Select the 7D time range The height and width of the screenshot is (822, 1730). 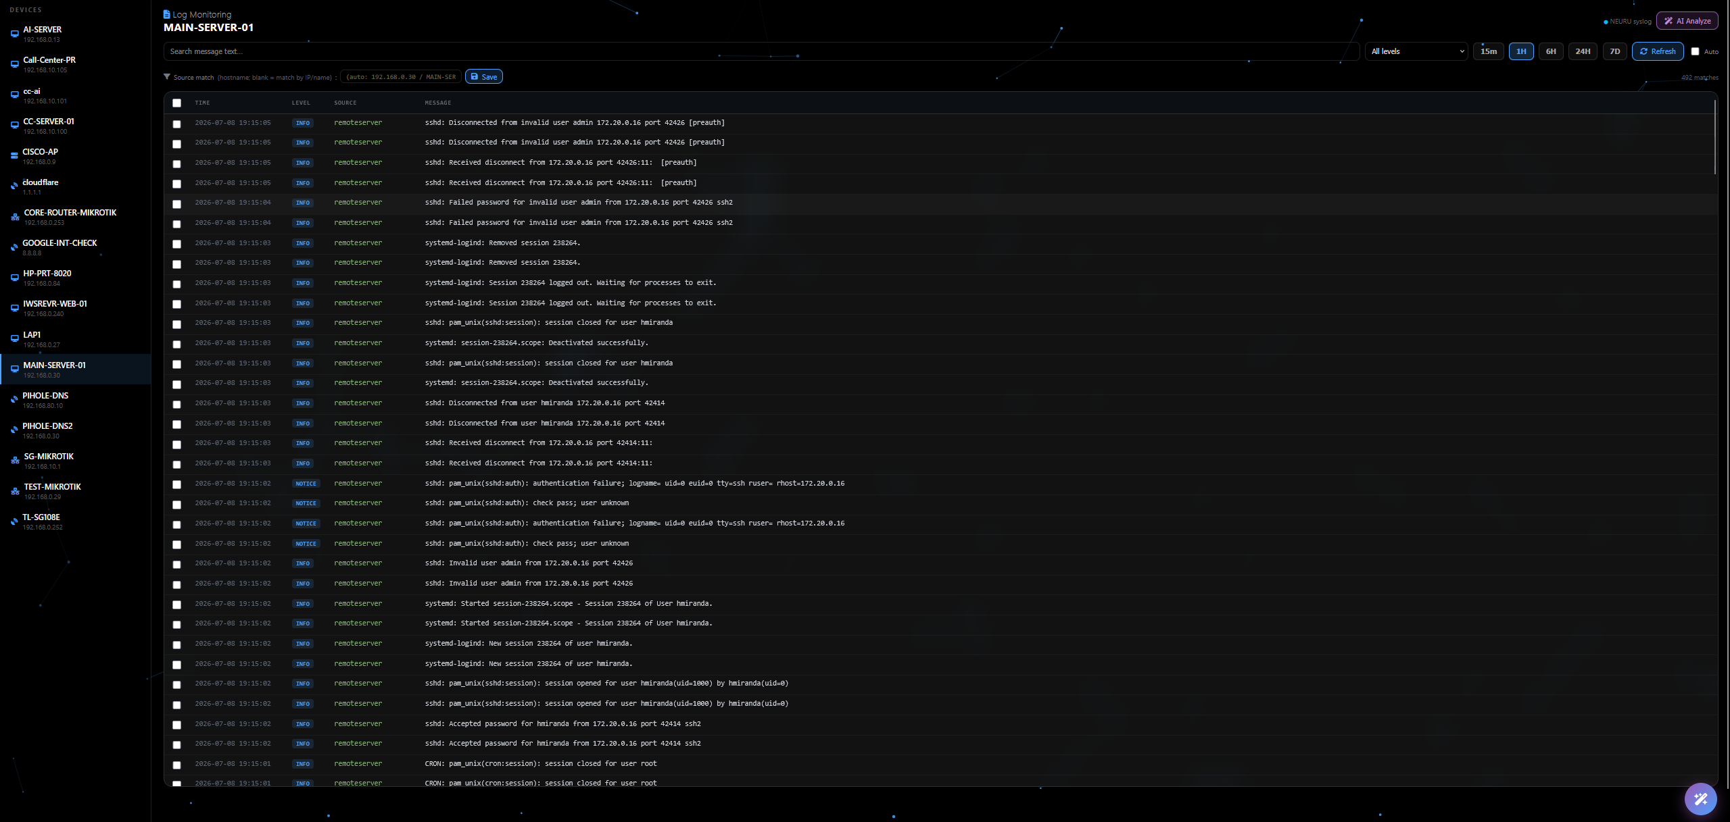1615,51
